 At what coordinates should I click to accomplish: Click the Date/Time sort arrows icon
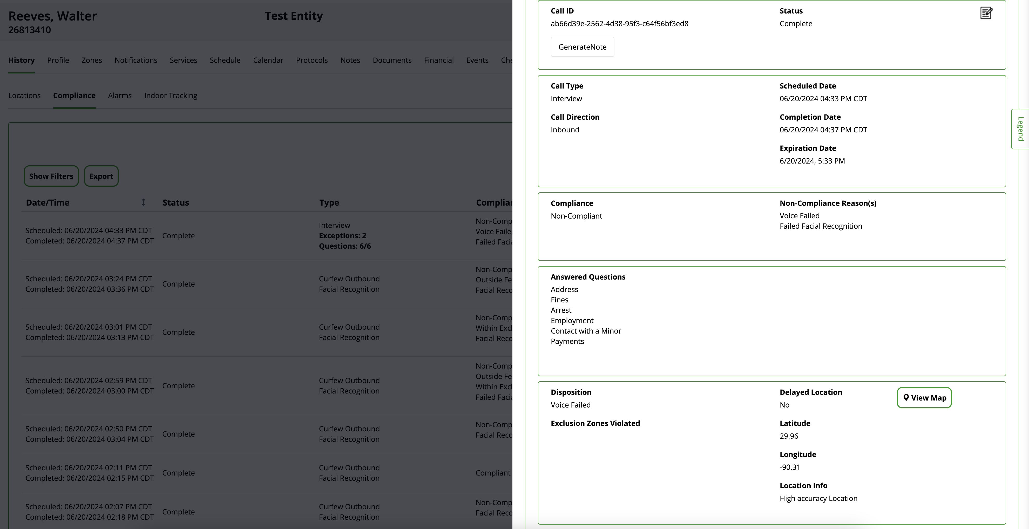(x=143, y=202)
